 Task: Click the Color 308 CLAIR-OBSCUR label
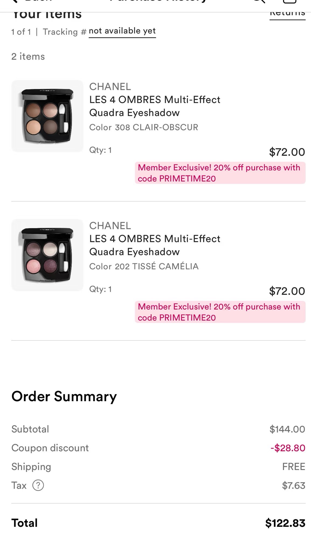144,127
